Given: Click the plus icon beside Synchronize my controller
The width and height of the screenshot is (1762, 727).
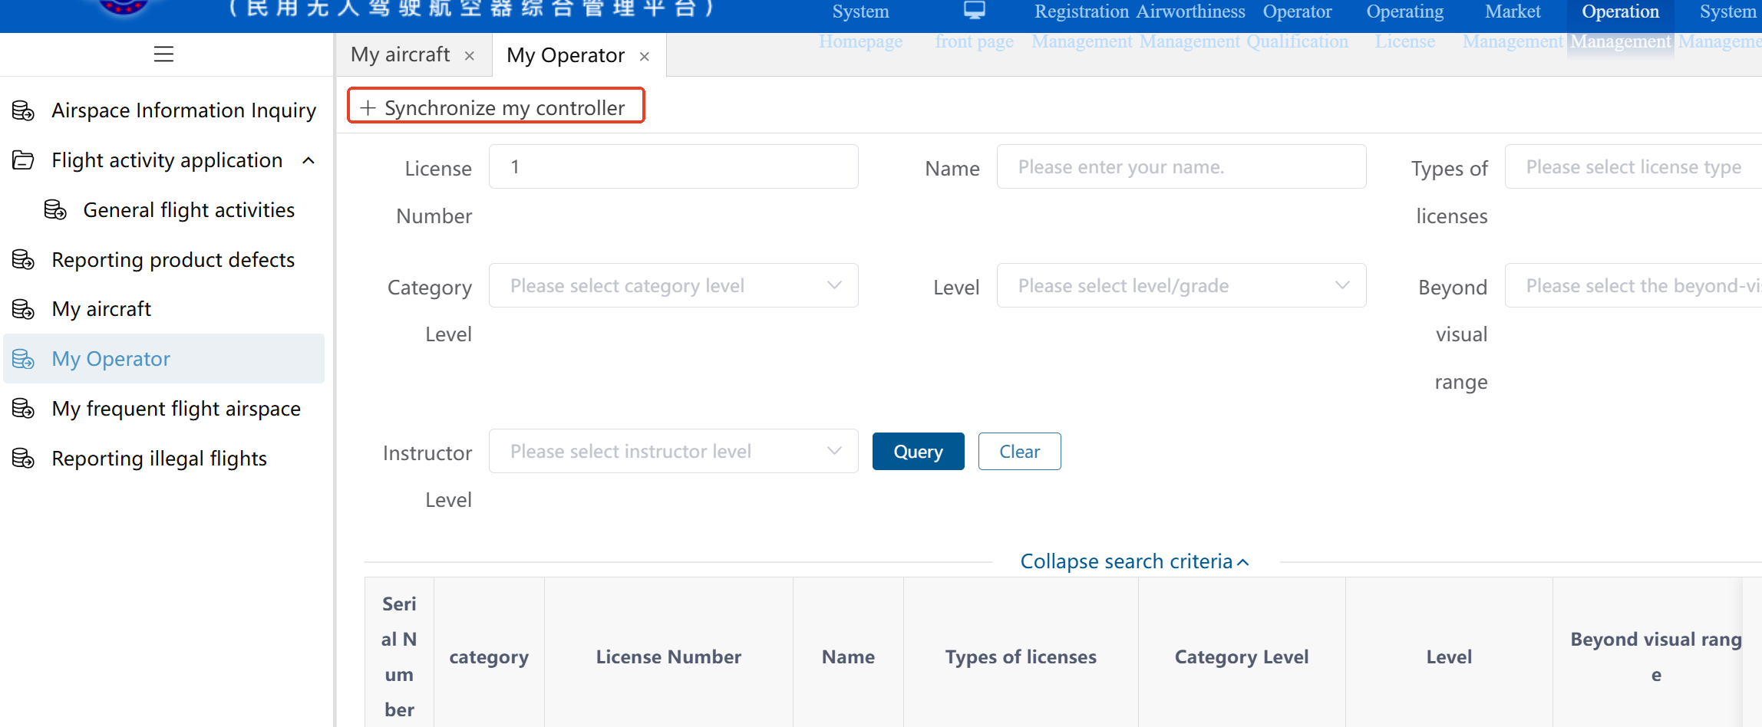Looking at the screenshot, I should coord(368,108).
